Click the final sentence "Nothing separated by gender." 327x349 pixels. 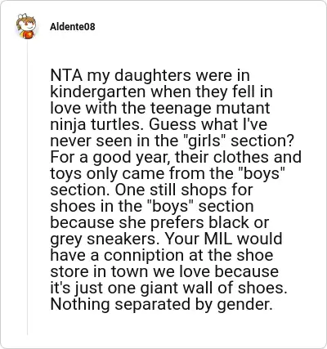tap(162, 304)
